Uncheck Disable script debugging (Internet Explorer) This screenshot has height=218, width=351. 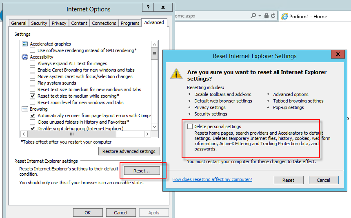point(33,128)
